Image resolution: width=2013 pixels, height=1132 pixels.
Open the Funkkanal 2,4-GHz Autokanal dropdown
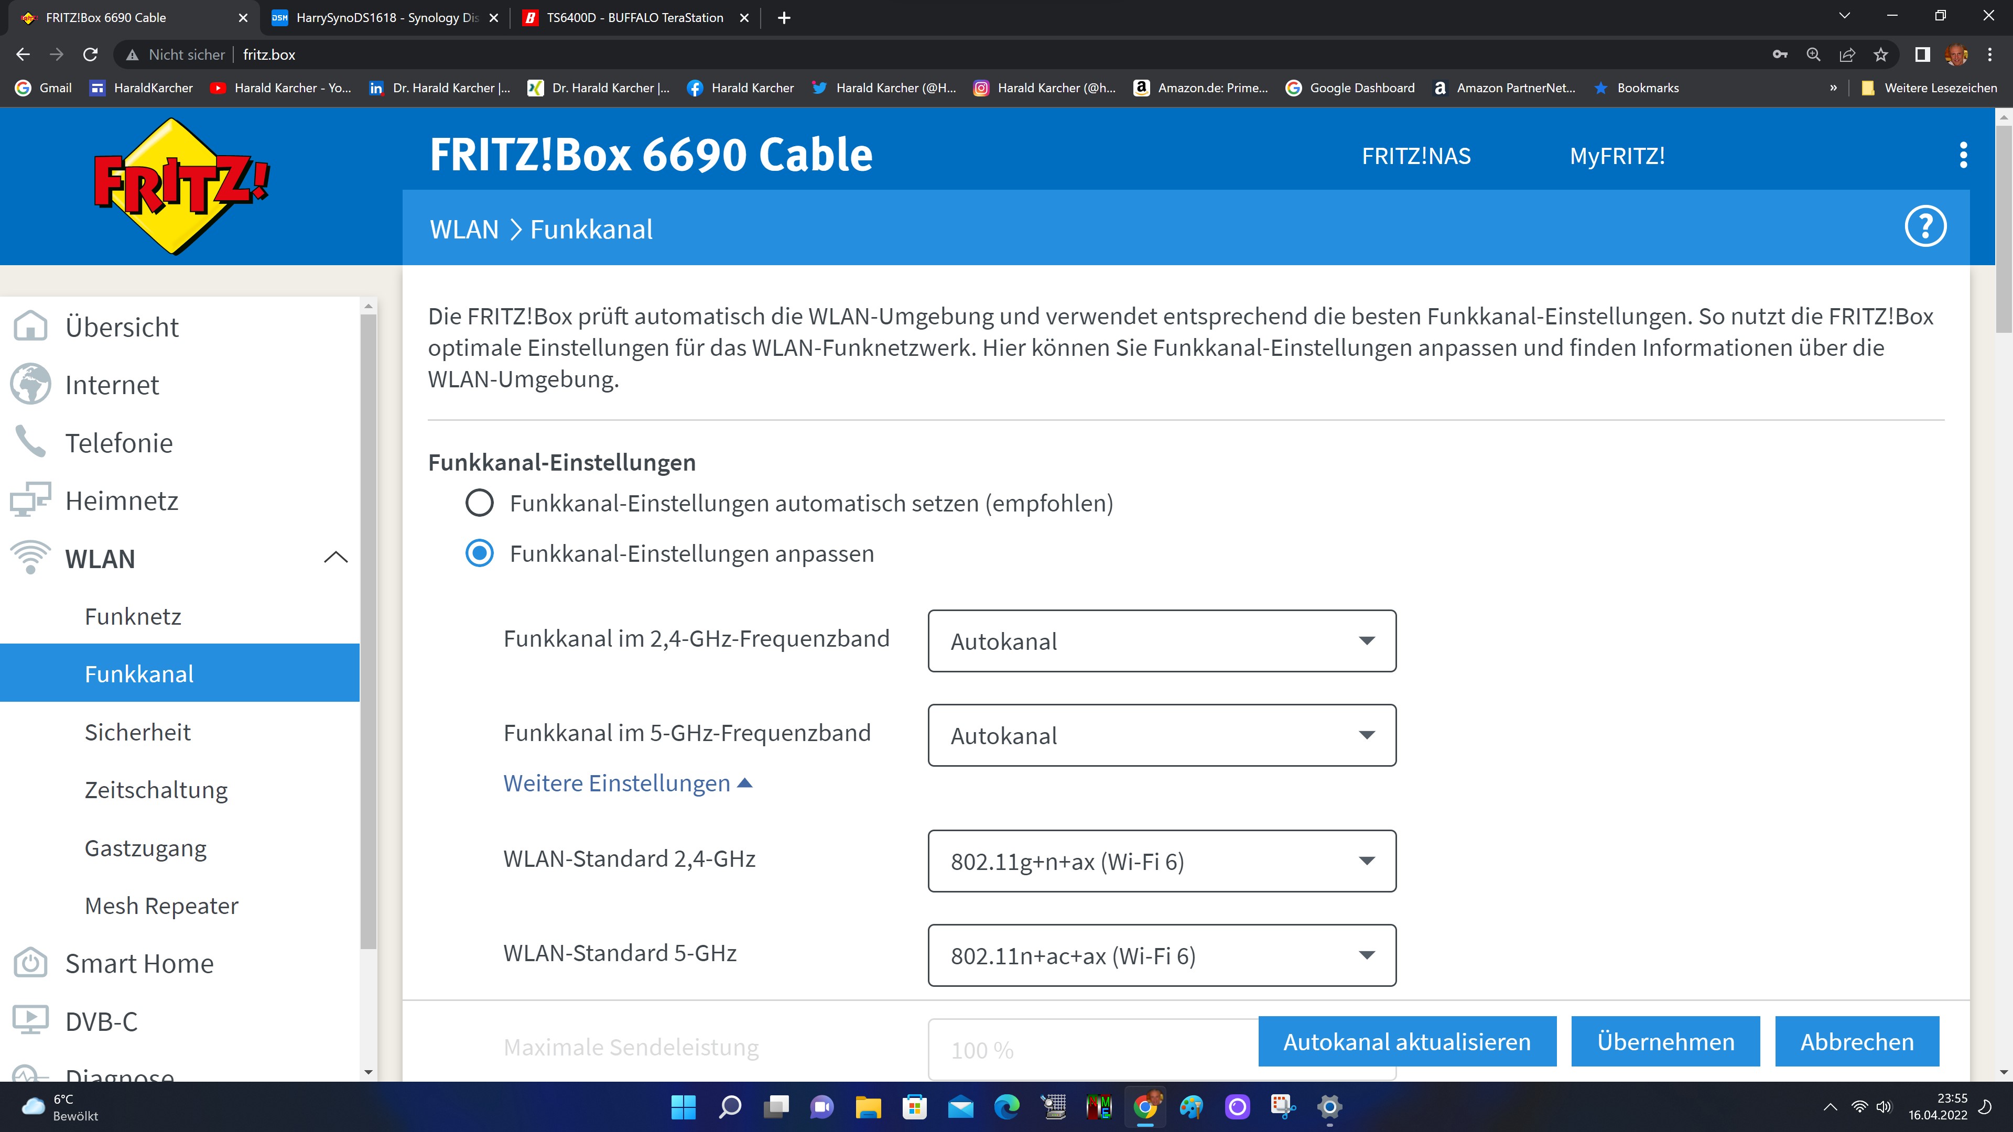1161,640
